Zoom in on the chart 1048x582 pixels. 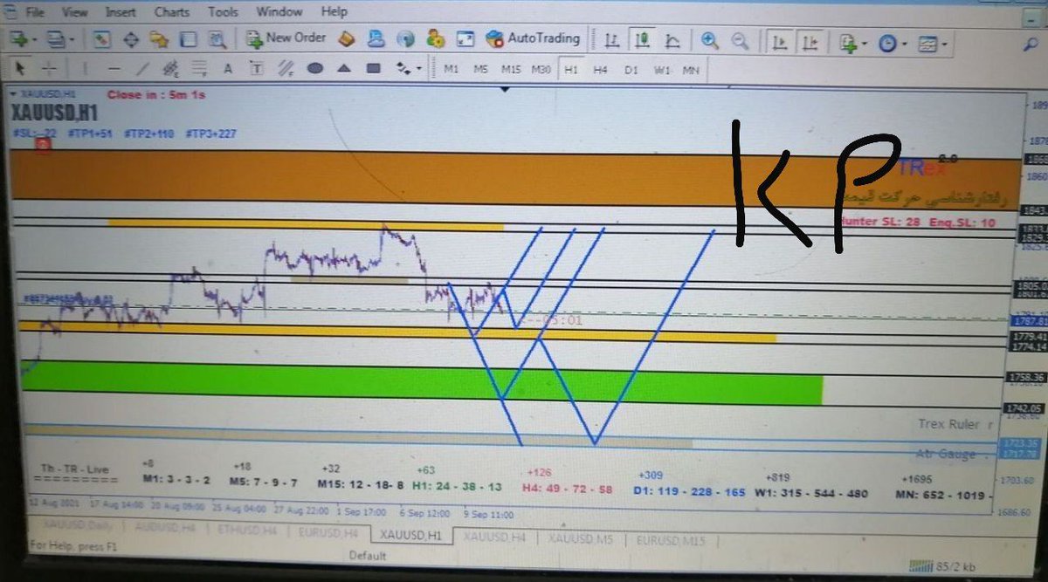pos(710,40)
